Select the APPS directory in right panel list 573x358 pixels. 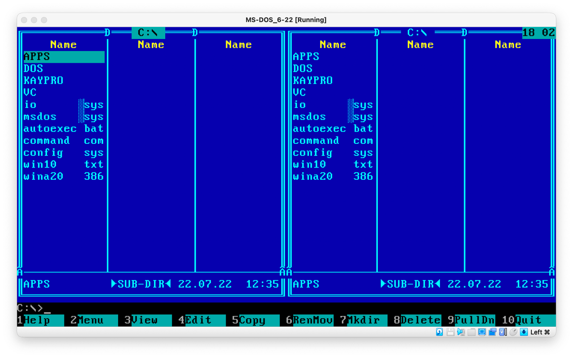[x=333, y=57]
